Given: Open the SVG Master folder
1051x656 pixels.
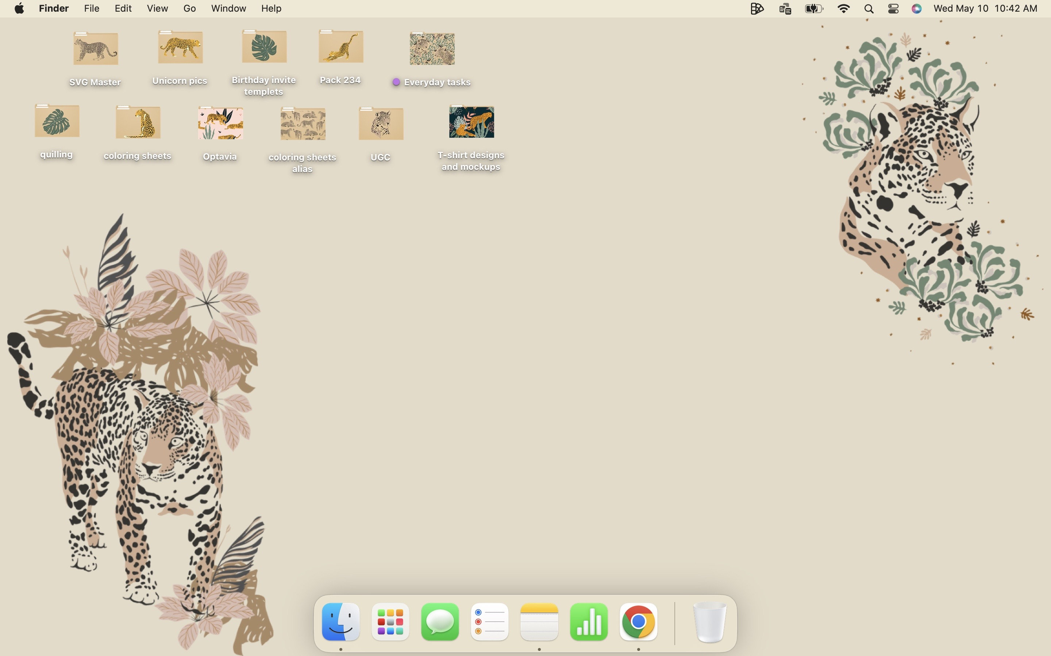Looking at the screenshot, I should click(95, 48).
